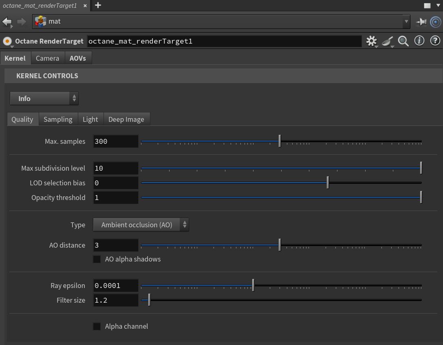Click the magnifier search parameters icon
Viewport: 443px width, 345px height.
pyautogui.click(x=403, y=41)
